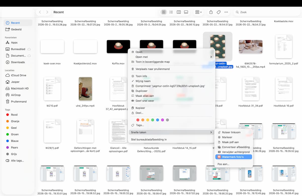Choose Maak alias aan

[x=171, y=96]
